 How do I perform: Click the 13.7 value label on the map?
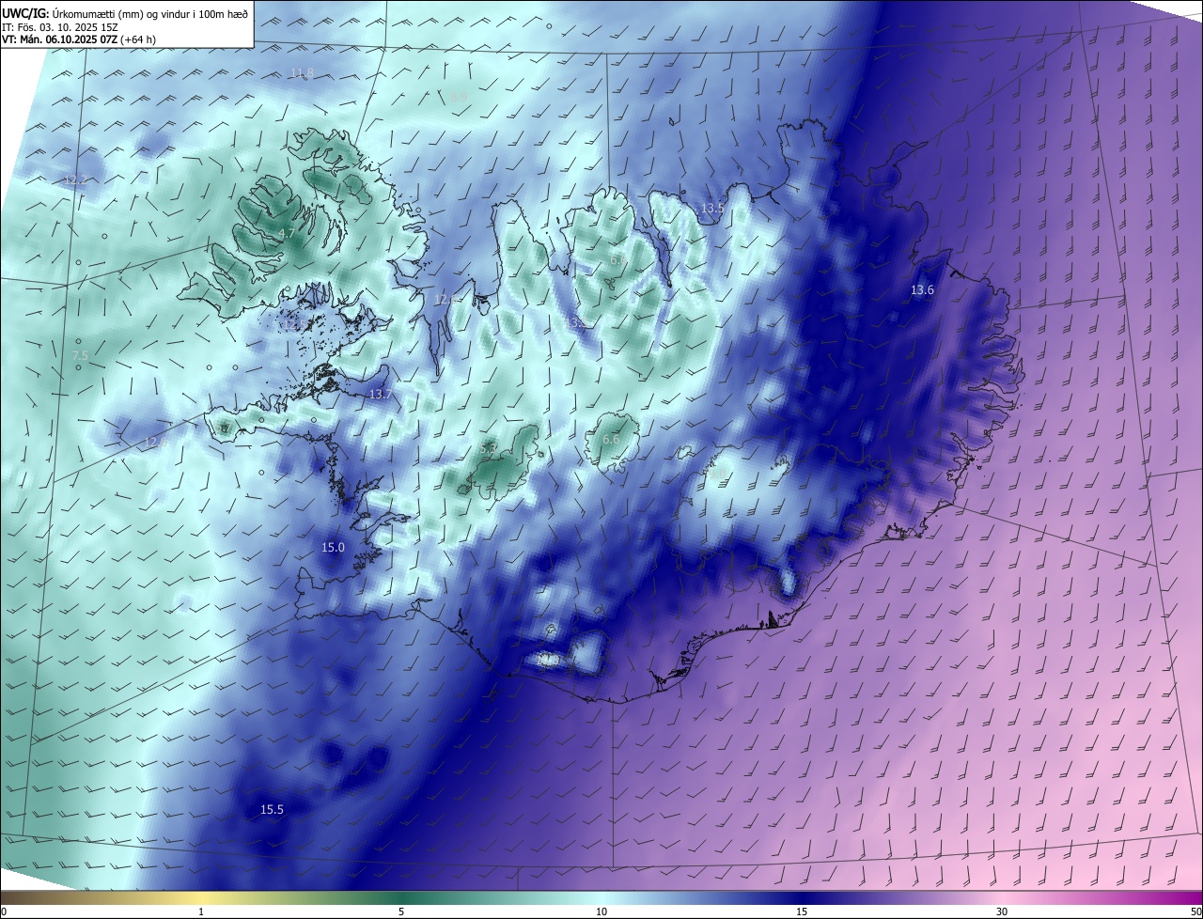click(x=380, y=395)
